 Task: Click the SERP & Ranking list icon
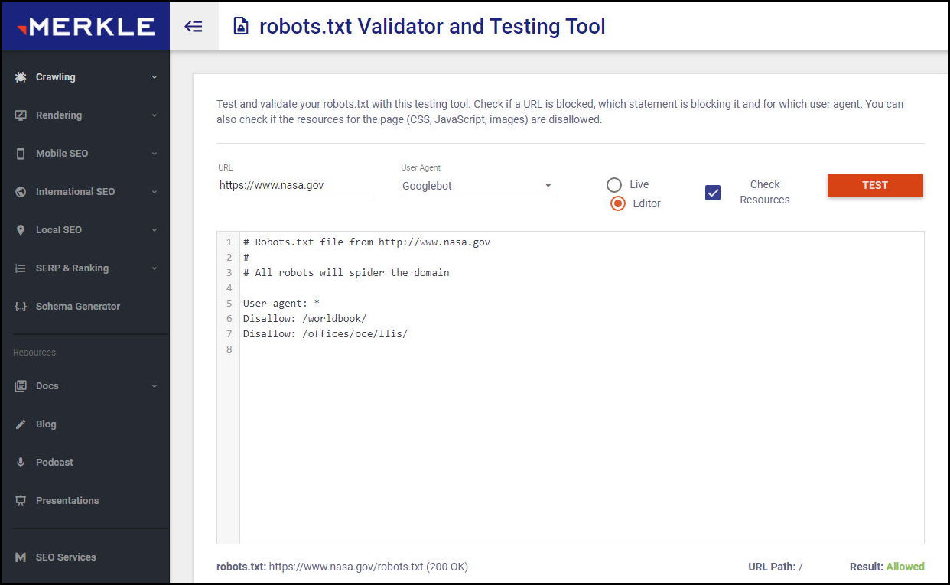point(21,268)
